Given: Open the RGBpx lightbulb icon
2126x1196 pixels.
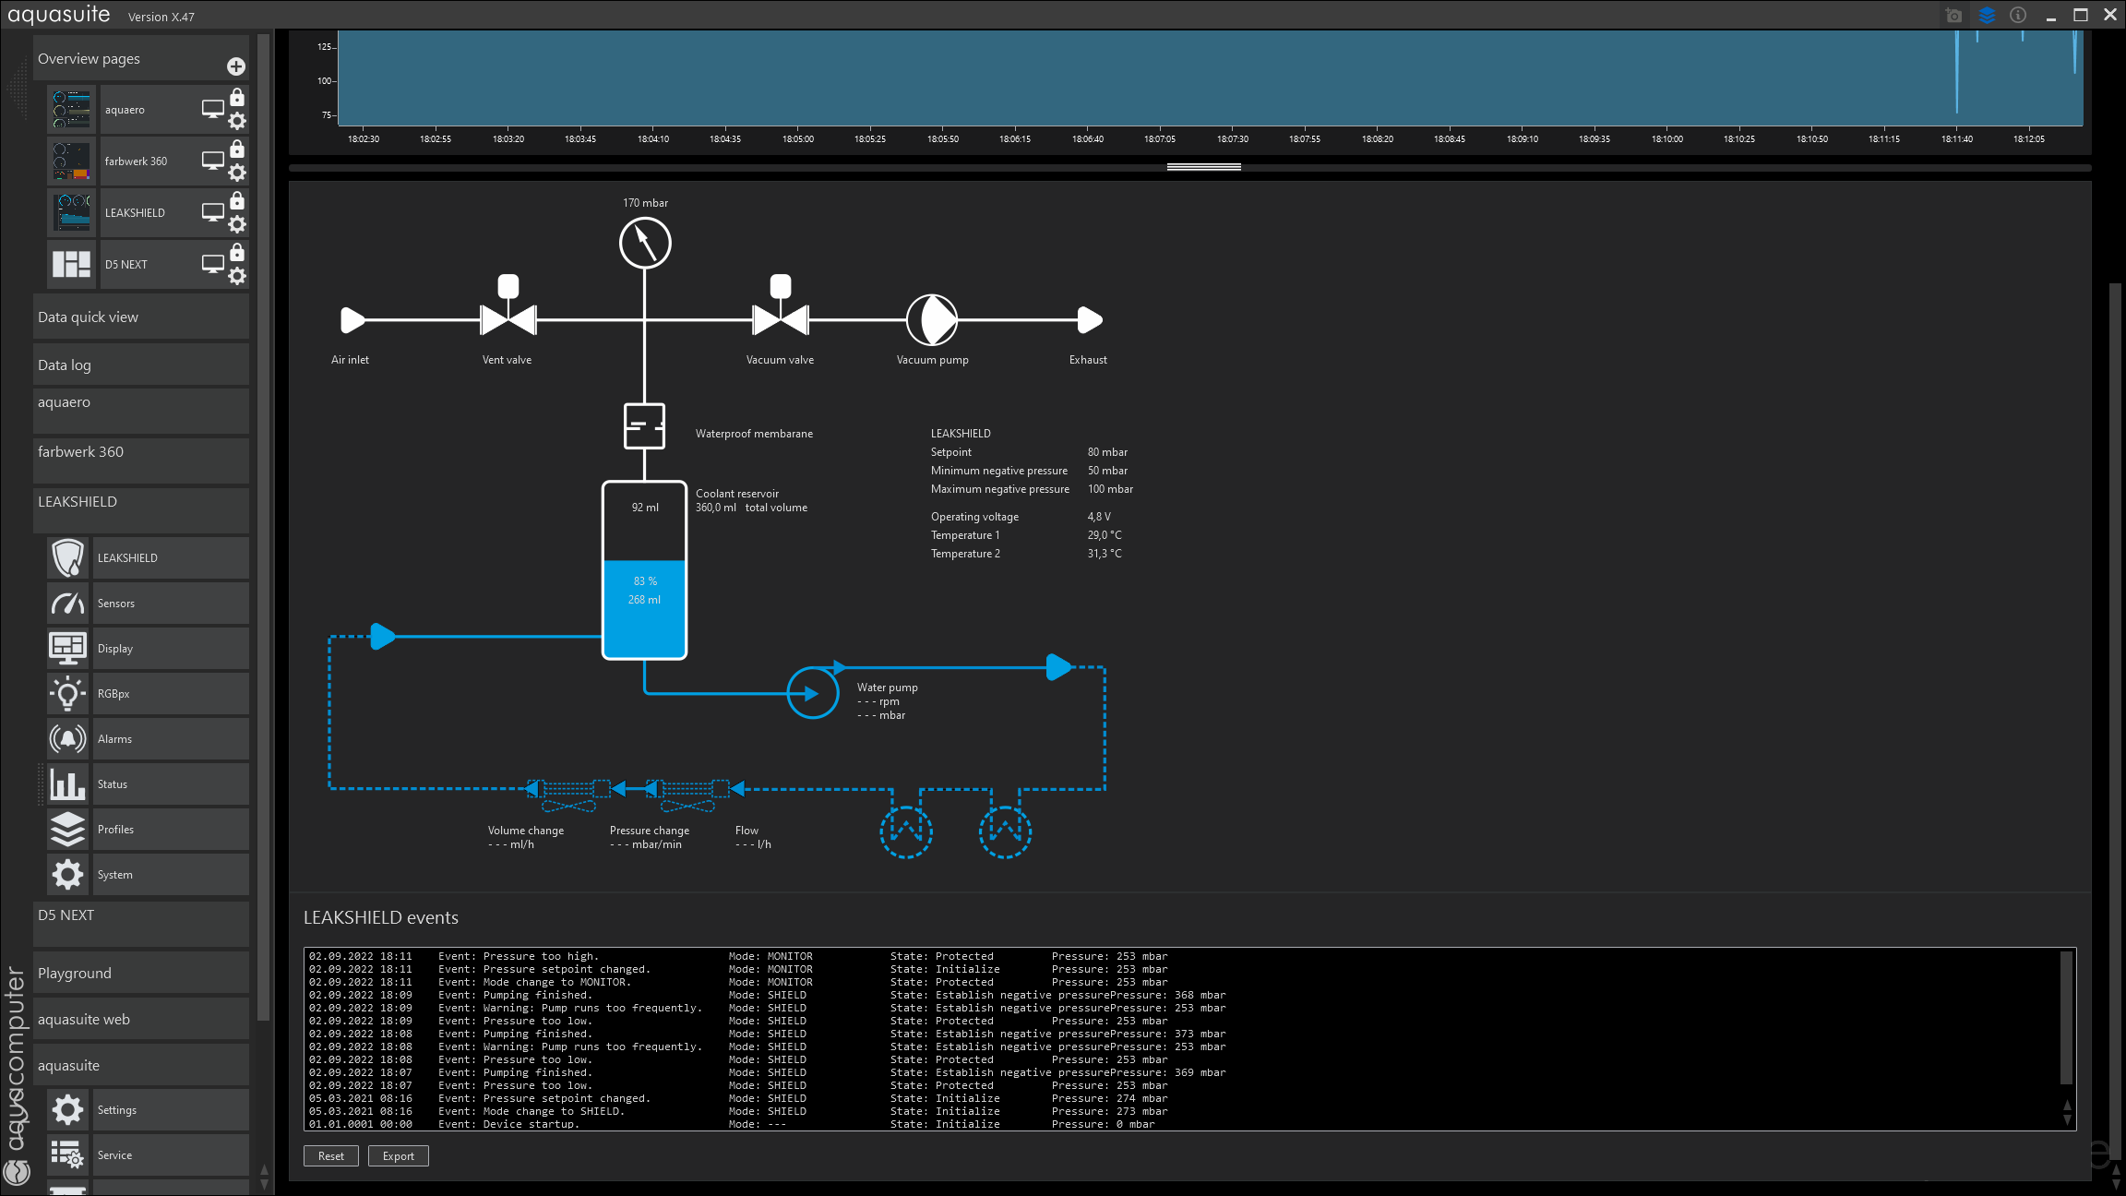Looking at the screenshot, I should pyautogui.click(x=68, y=694).
